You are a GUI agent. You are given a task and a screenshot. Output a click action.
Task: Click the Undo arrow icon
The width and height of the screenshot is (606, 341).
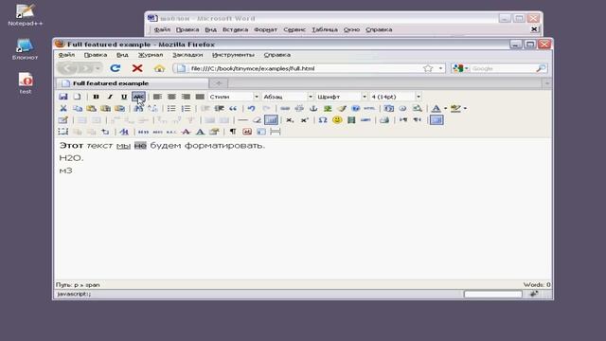click(x=252, y=108)
